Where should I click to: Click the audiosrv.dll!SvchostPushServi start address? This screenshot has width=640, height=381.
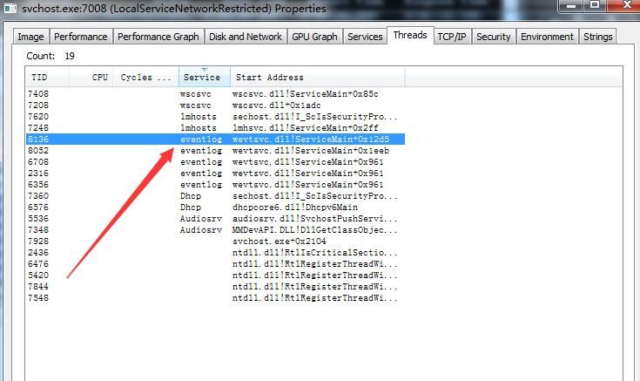pyautogui.click(x=314, y=219)
